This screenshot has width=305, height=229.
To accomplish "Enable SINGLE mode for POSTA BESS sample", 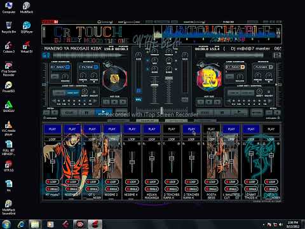I will click(x=212, y=189).
